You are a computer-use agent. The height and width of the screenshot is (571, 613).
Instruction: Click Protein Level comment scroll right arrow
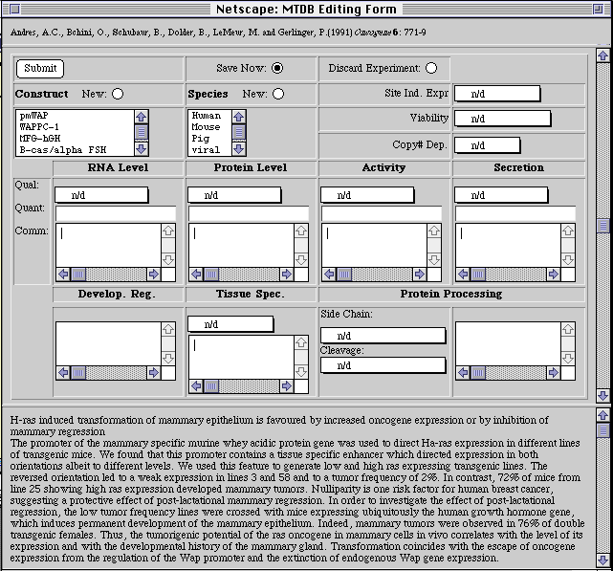(287, 275)
